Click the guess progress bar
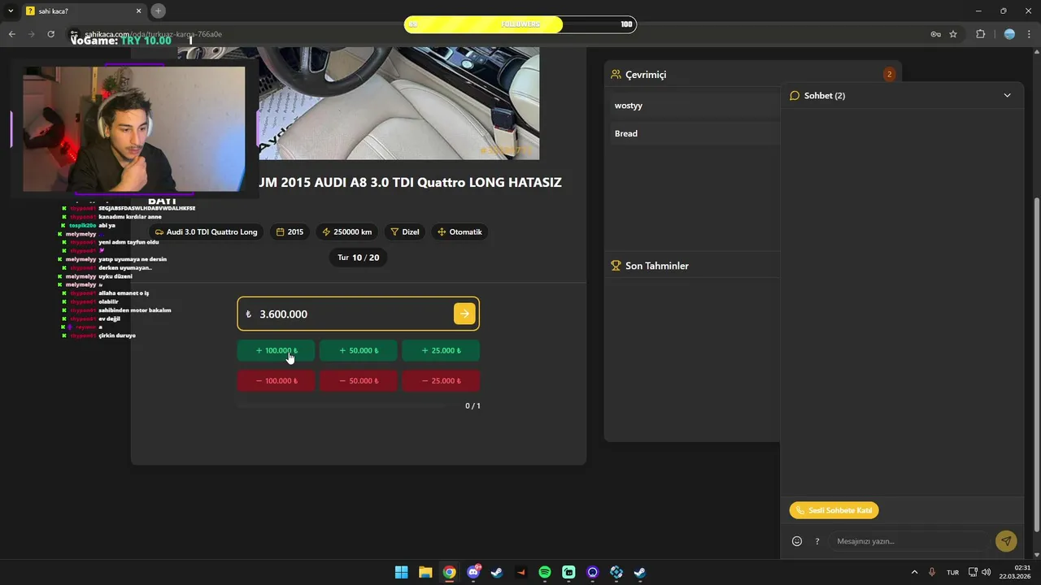 [342, 405]
